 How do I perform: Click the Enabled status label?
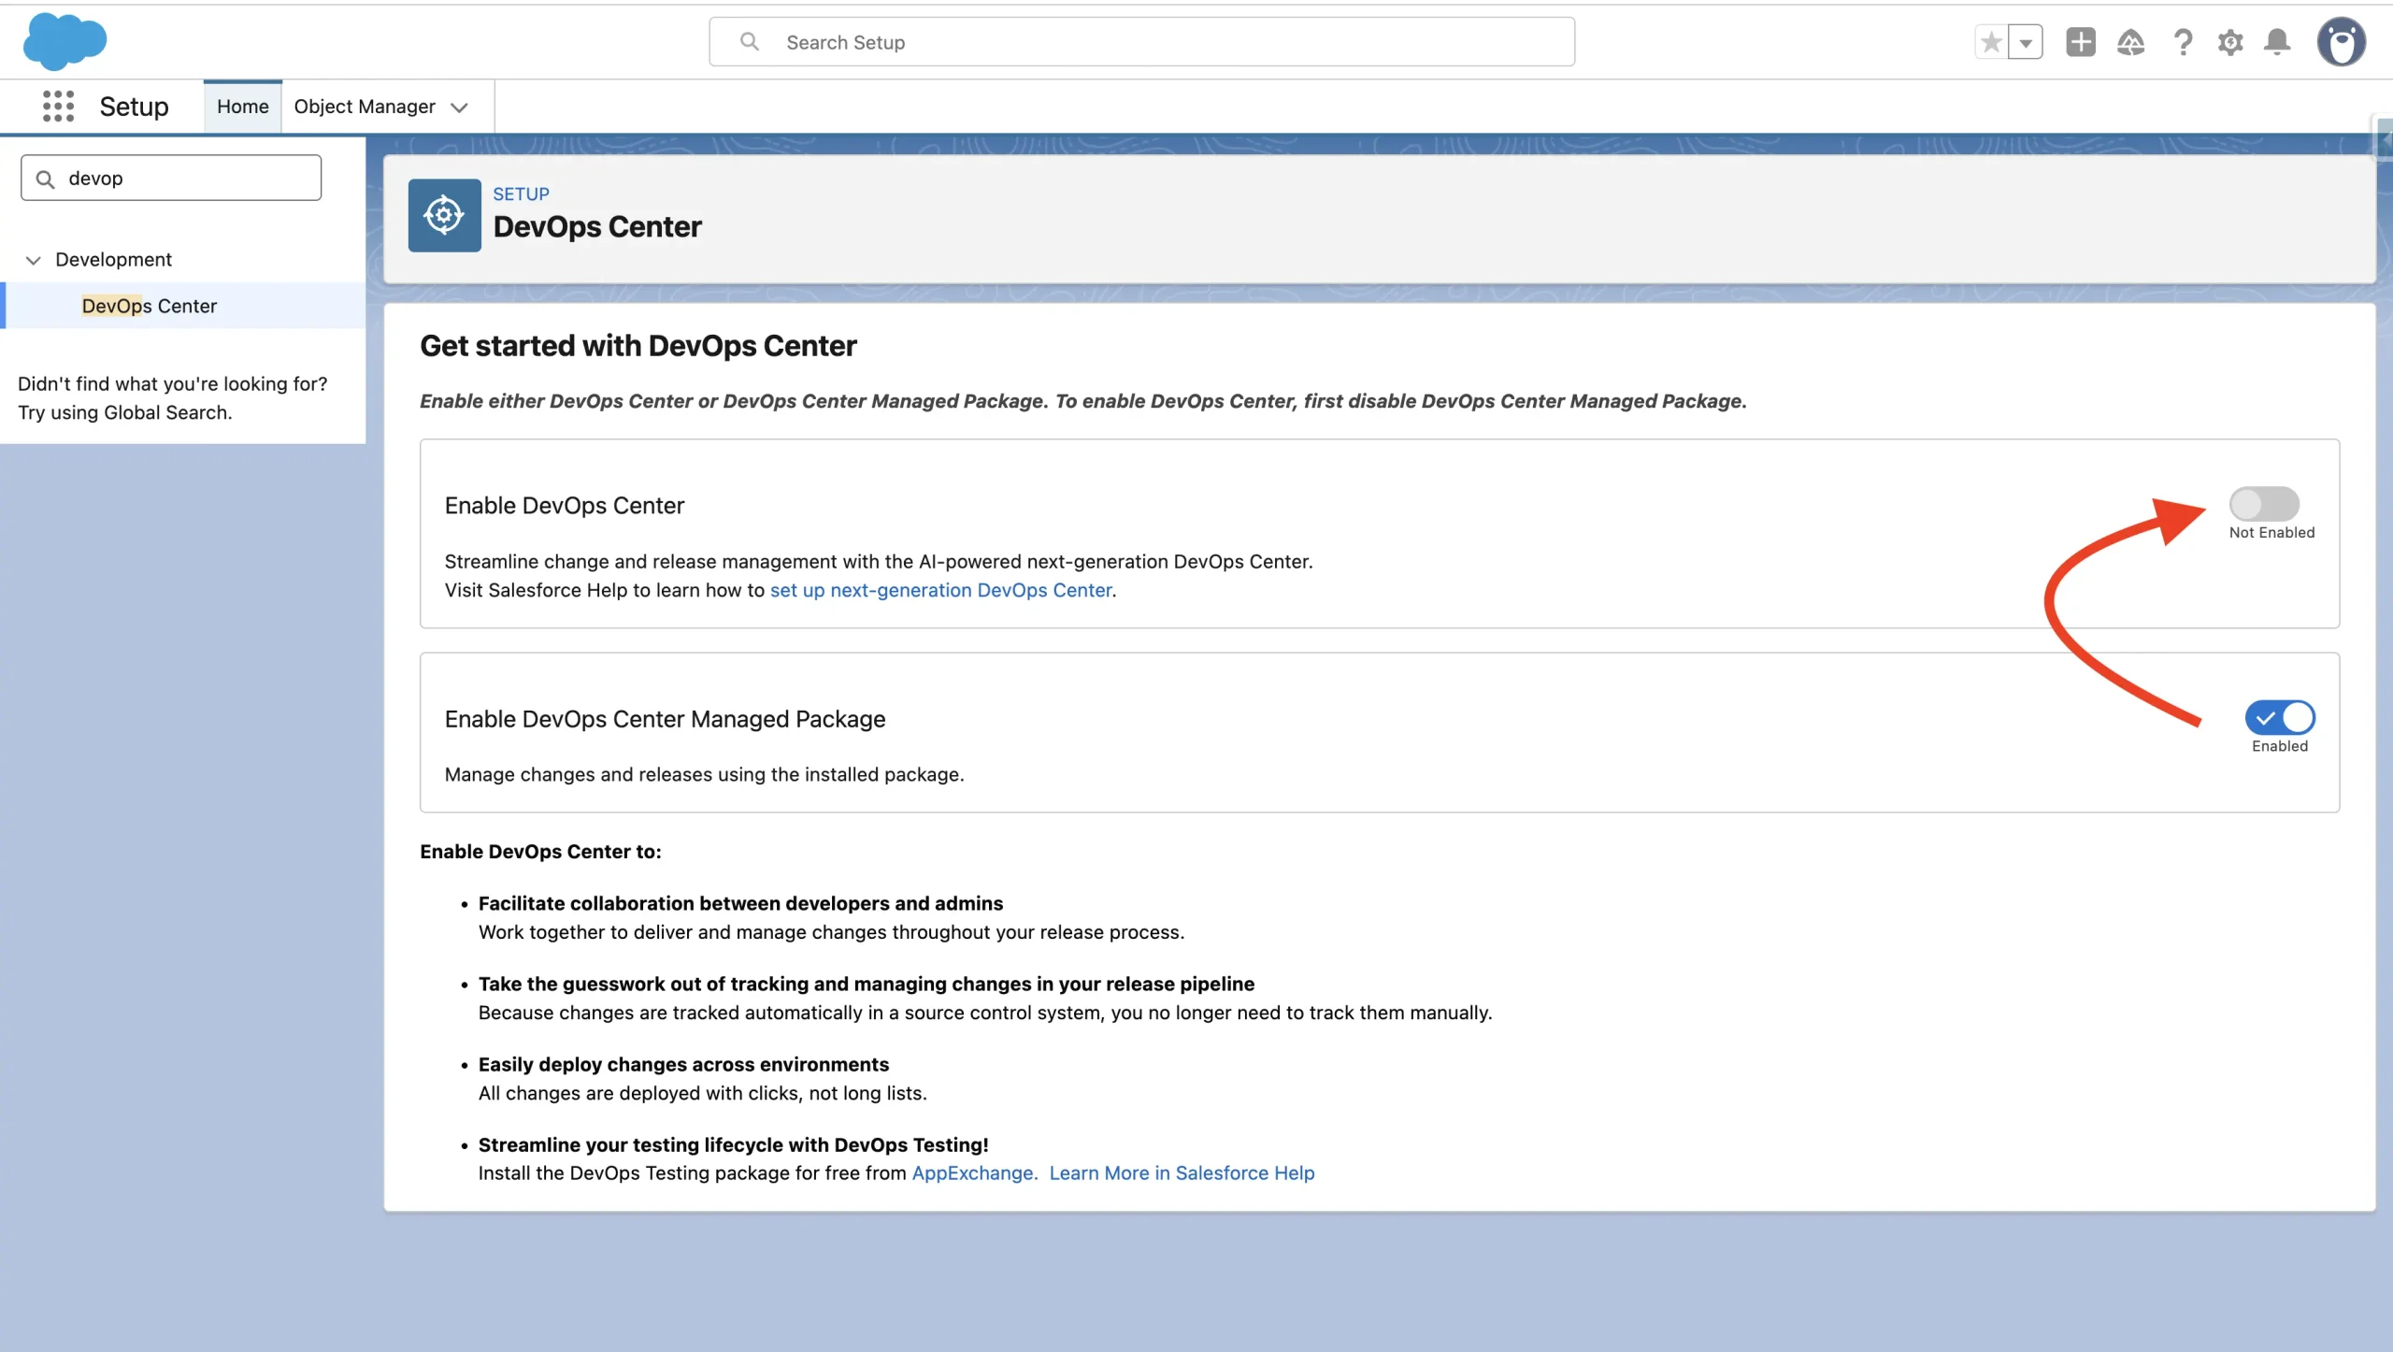point(2279,746)
